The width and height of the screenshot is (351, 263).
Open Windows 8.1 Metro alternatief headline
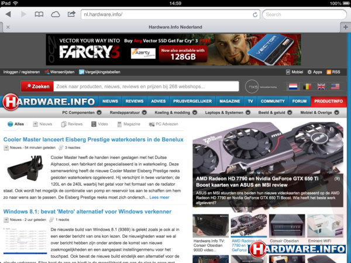pyautogui.click(x=87, y=212)
